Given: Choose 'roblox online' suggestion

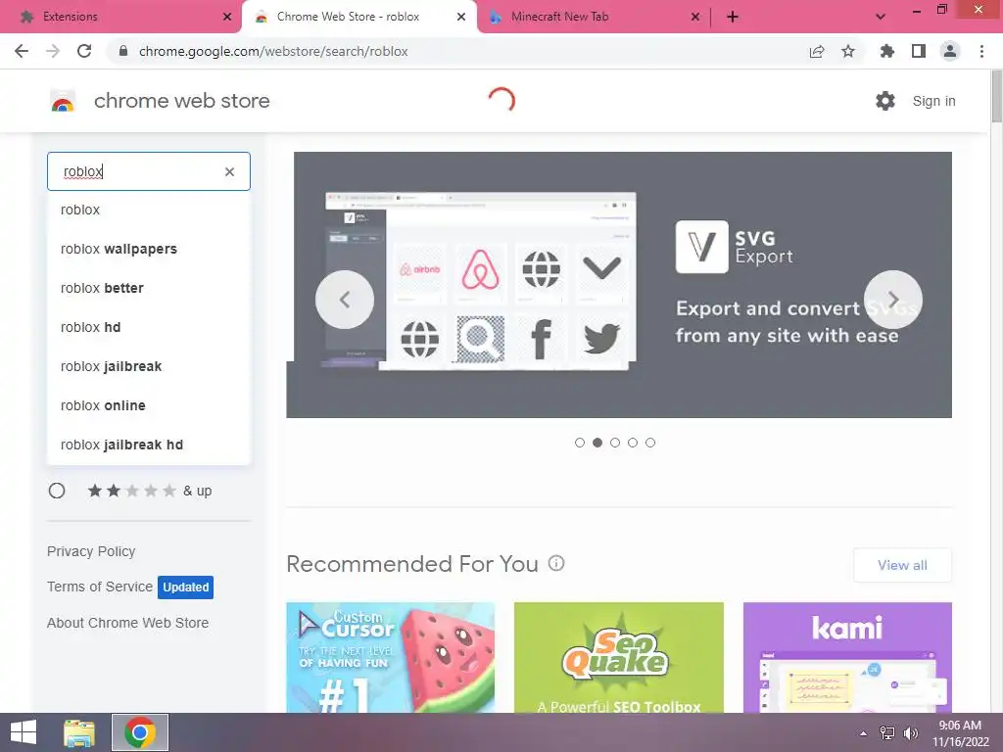Looking at the screenshot, I should coord(149,405).
